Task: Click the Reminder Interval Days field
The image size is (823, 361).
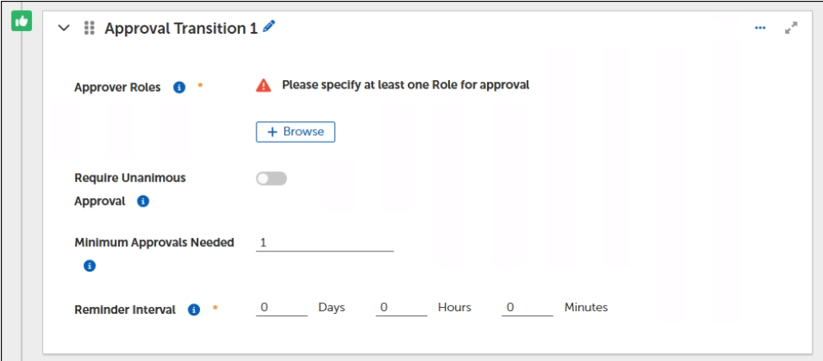Action: [x=282, y=308]
